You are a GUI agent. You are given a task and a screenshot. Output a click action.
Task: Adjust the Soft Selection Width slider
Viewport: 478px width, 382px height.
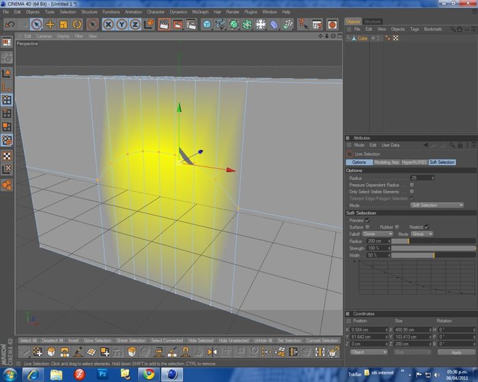pos(433,255)
